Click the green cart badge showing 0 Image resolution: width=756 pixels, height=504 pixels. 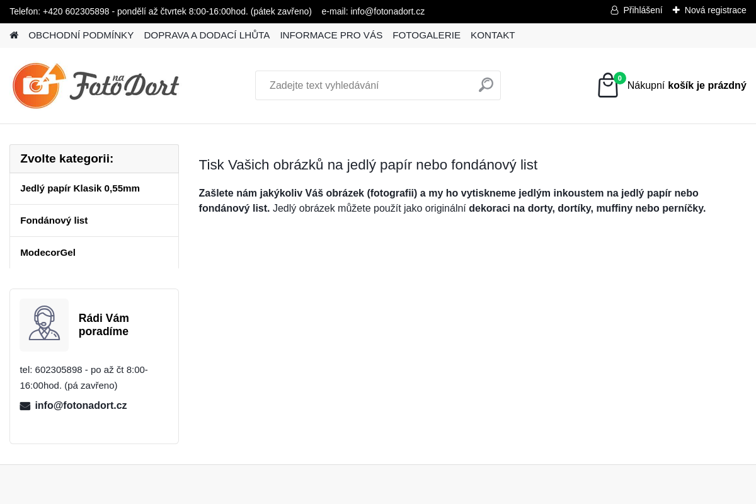pyautogui.click(x=619, y=78)
